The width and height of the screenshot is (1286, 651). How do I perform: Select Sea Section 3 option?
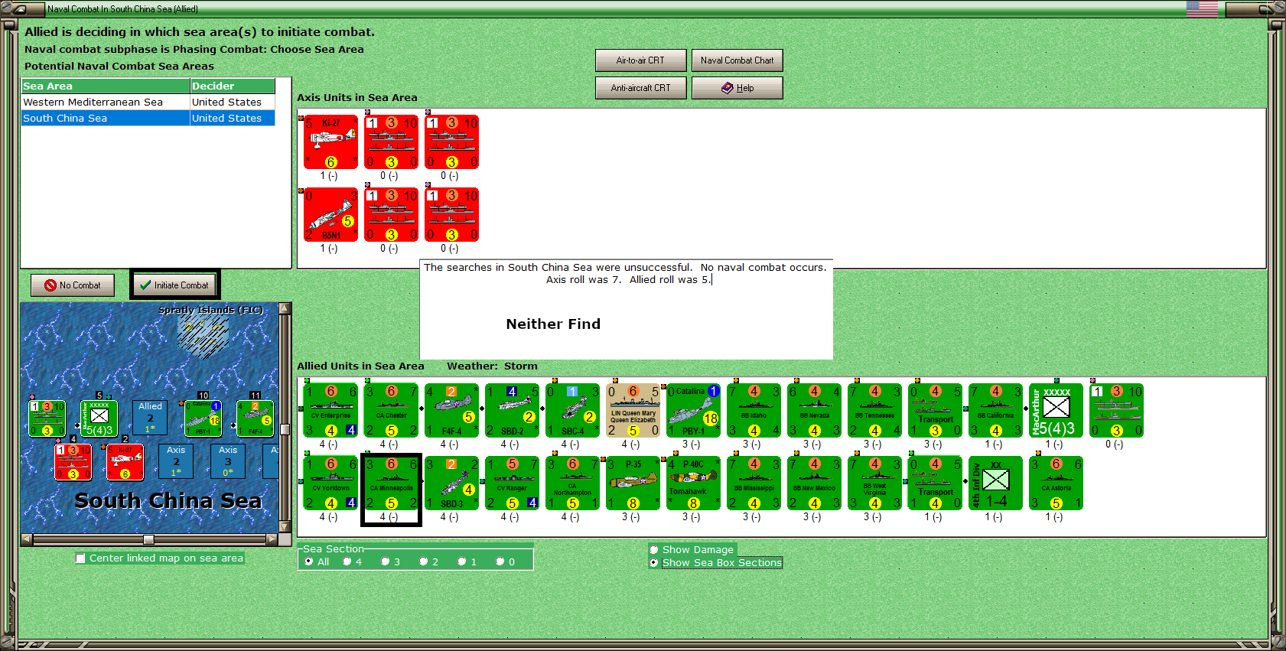coord(386,561)
